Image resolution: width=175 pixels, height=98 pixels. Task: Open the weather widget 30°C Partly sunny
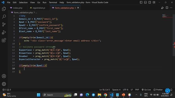[9, 95]
